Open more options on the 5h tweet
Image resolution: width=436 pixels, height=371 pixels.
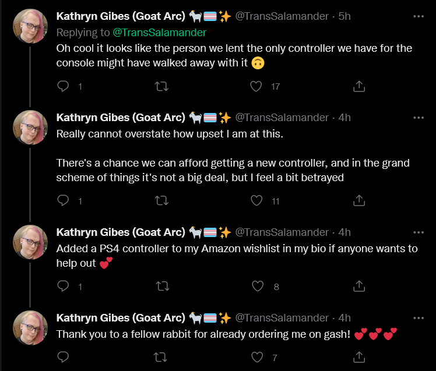point(418,16)
